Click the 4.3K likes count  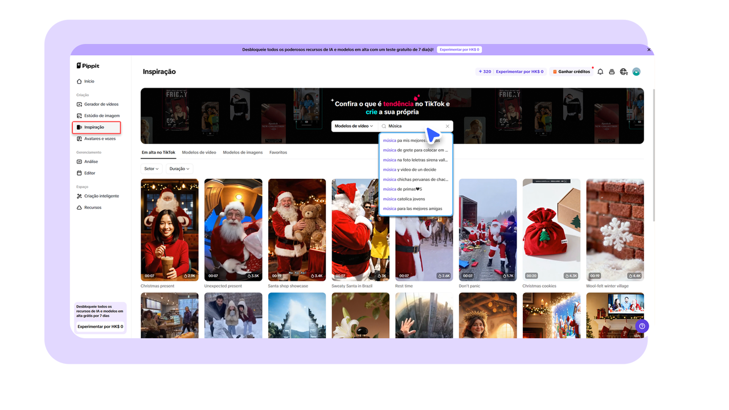(571, 276)
